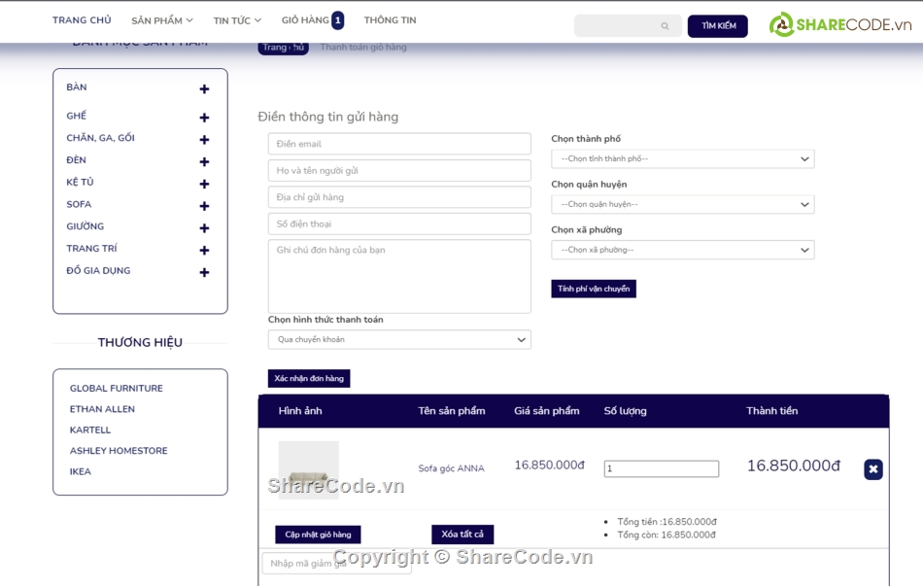The width and height of the screenshot is (923, 586).
Task: Expand the GIƯỜNG category
Action: (203, 226)
